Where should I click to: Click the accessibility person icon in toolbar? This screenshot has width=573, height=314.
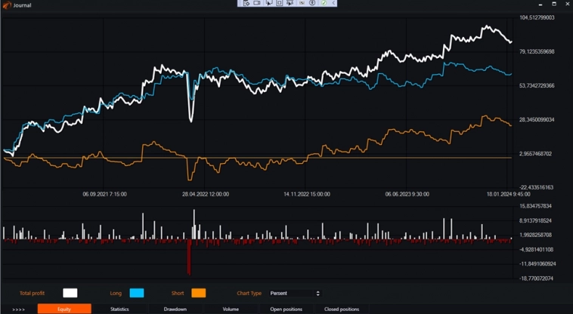pos(312,3)
